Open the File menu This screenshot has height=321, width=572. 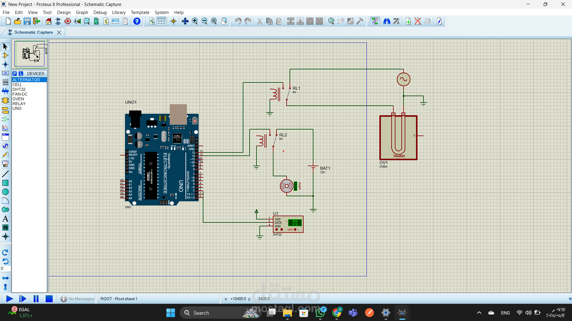(x=6, y=13)
